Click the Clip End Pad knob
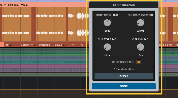 (x=140, y=47)
